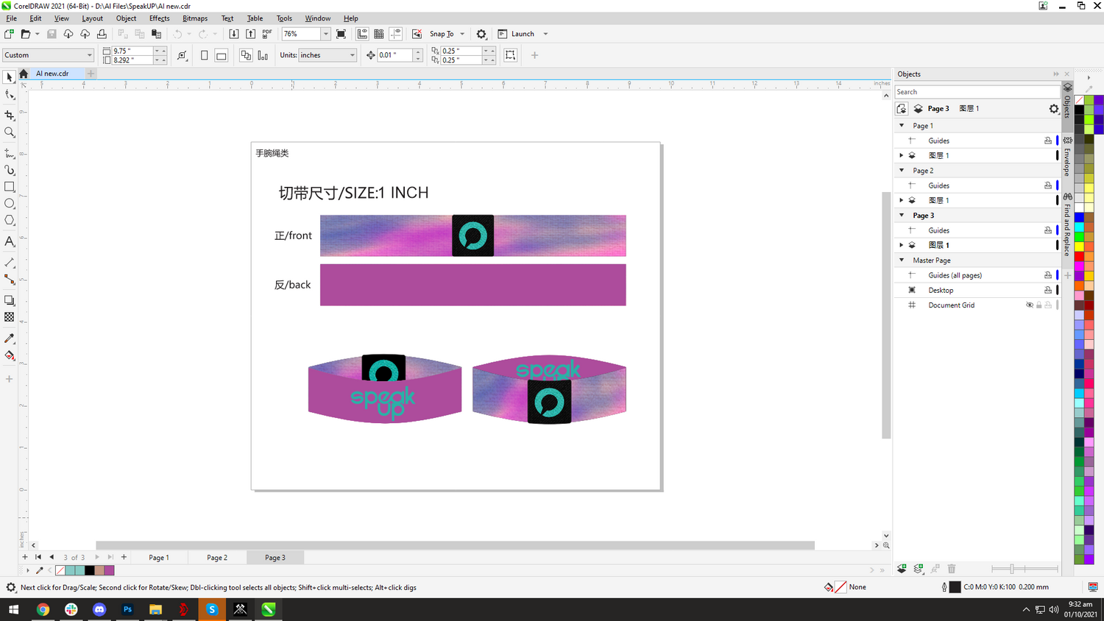Toggle lock on Page 1 Guides
Viewport: 1104px width, 621px height.
[1048, 141]
